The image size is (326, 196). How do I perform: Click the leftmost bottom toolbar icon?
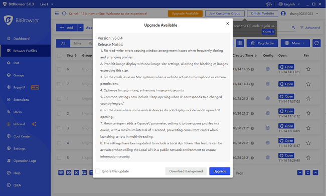[x=61, y=172]
